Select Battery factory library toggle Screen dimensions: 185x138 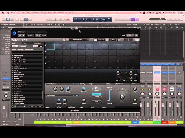[x=36, y=47]
